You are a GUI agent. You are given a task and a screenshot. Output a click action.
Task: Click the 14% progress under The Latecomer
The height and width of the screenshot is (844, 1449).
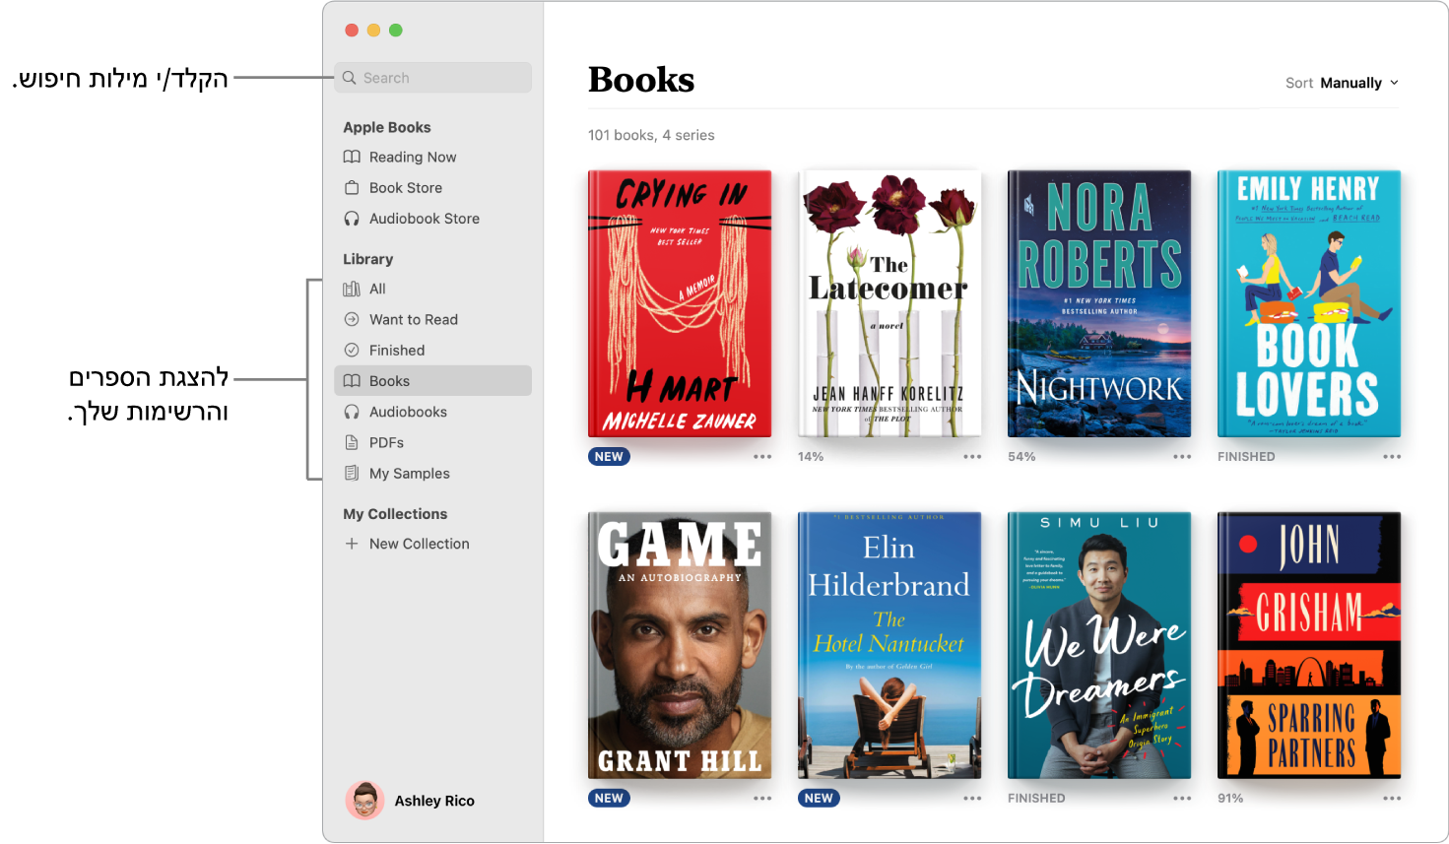click(x=811, y=457)
